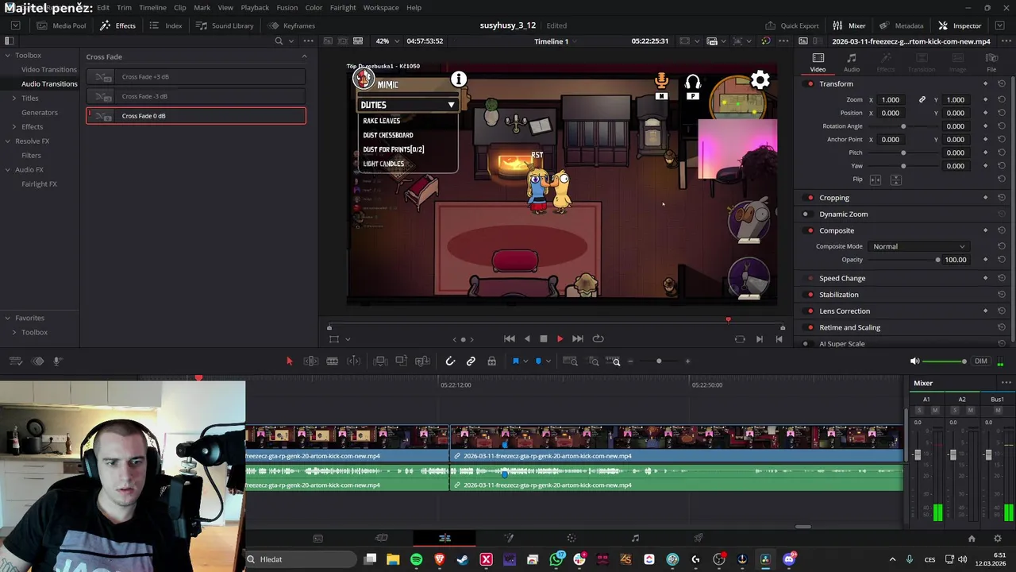Select the arrow Selection Mode tool
Screen dimensions: 1016x572
(289, 361)
